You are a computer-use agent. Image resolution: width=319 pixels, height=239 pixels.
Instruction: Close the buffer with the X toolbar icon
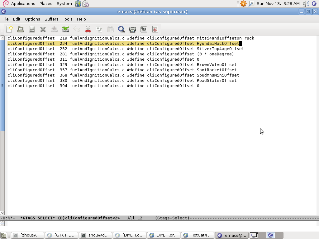coord(43,29)
